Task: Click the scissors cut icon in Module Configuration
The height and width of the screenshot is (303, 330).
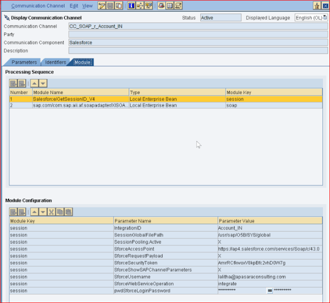Action: [x=51, y=212]
